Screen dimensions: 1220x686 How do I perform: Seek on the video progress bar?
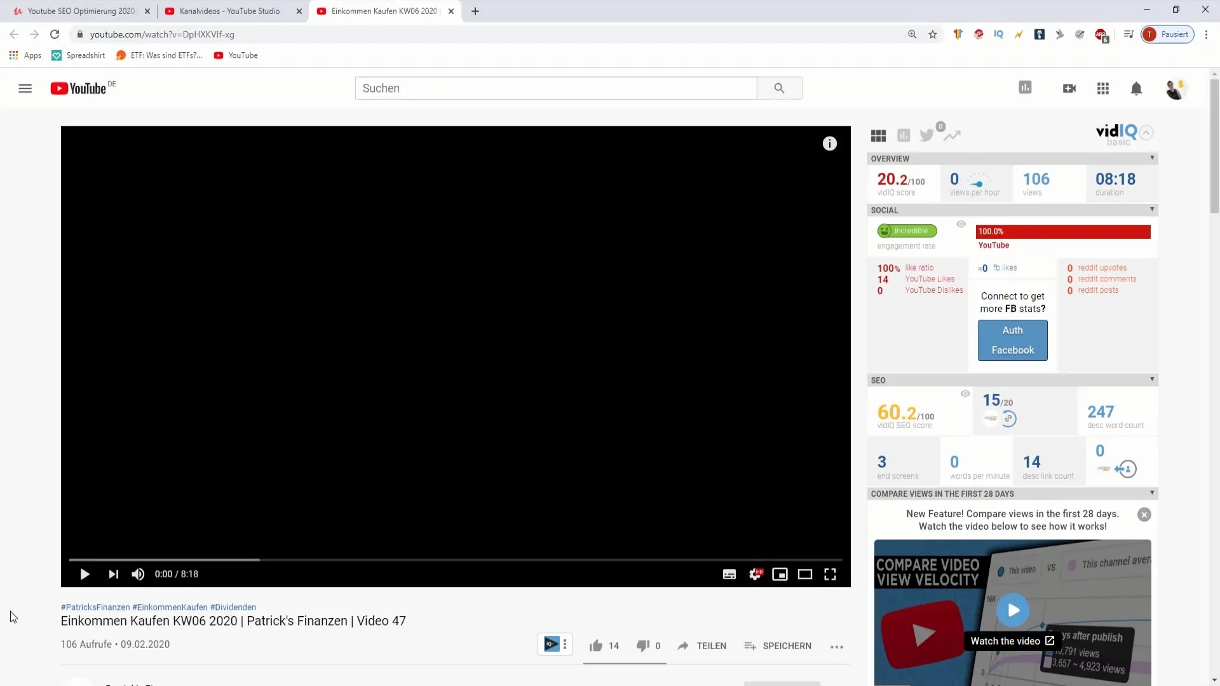click(x=456, y=560)
